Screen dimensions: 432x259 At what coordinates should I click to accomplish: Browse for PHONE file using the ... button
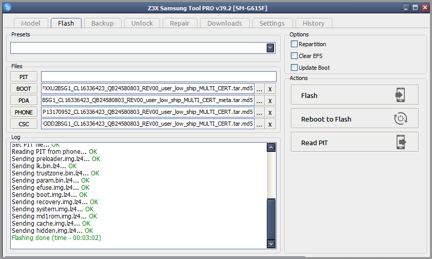coord(259,113)
